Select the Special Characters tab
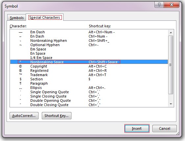The image size is (185, 141). pos(45,17)
